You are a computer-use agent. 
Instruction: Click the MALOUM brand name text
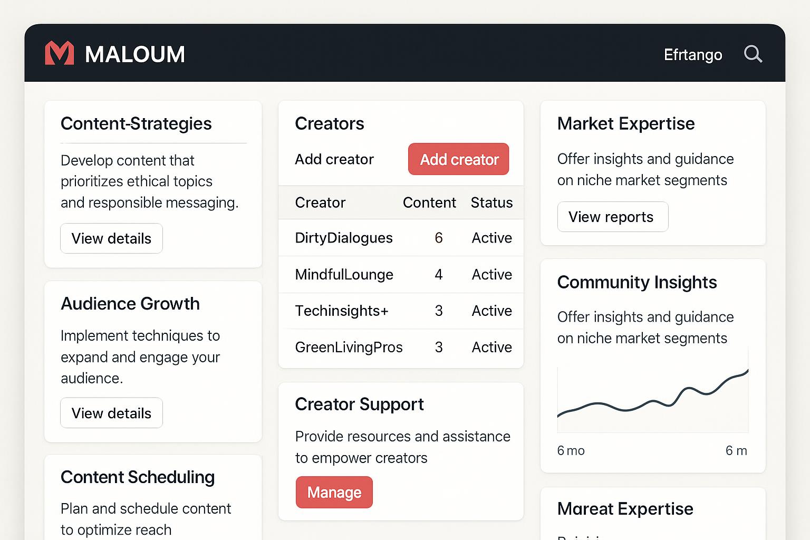click(135, 54)
